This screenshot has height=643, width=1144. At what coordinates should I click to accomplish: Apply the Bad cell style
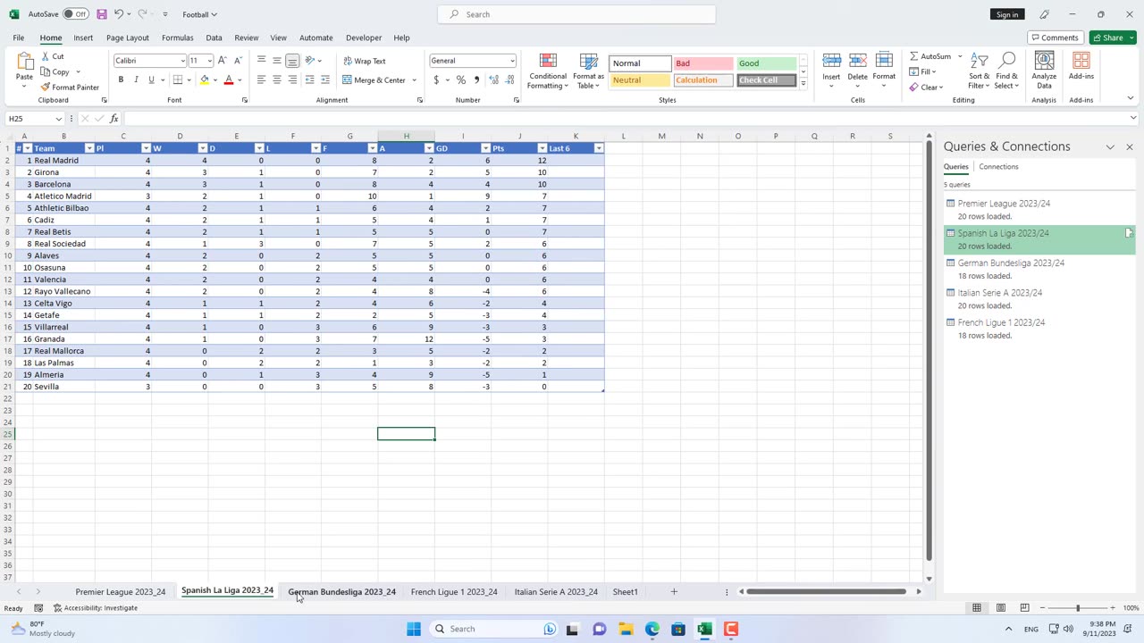click(x=702, y=63)
